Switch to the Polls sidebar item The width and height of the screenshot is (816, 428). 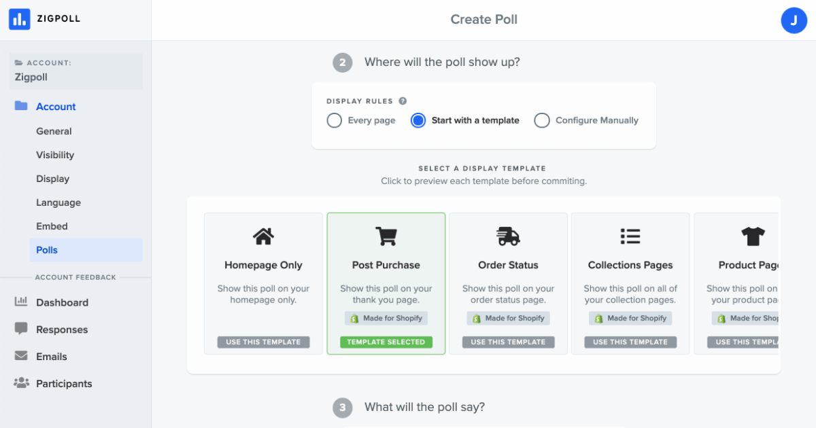[47, 250]
